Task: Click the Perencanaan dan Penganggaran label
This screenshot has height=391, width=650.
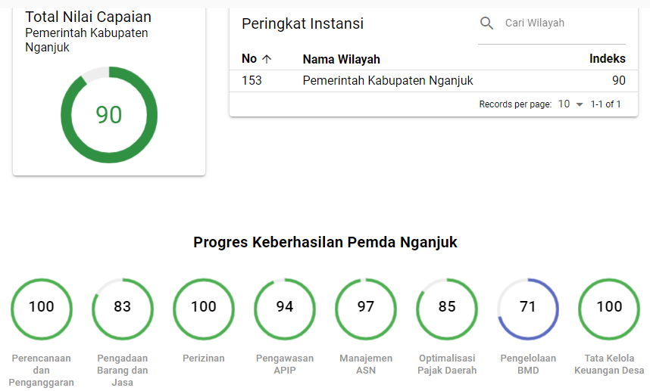Action: pyautogui.click(x=42, y=371)
